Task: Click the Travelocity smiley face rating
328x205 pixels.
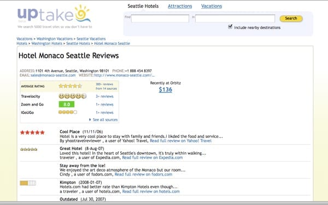Action: (73, 96)
